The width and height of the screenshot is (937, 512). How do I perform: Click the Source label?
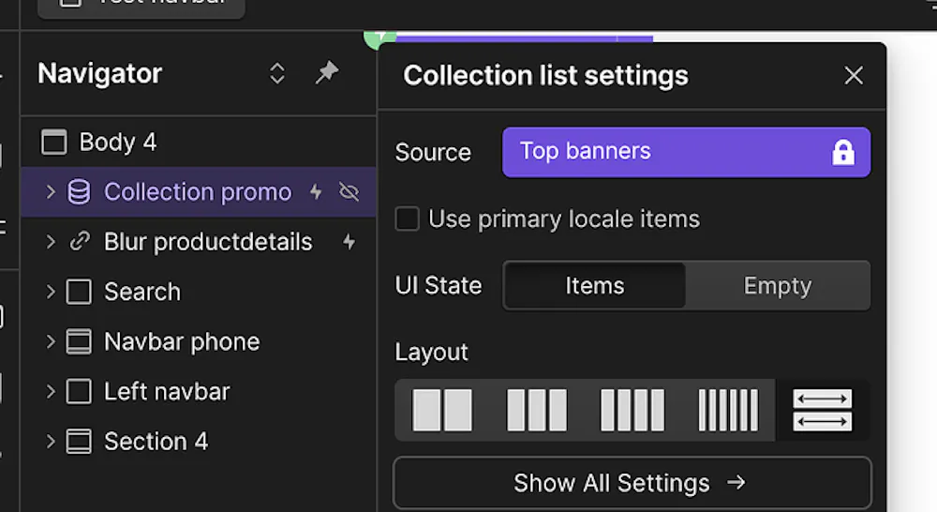point(433,153)
